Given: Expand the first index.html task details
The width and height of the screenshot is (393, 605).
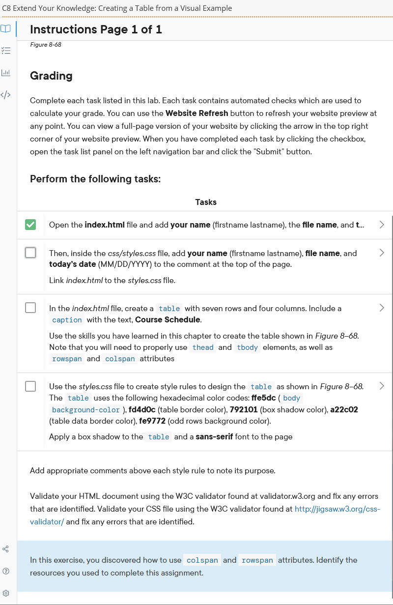Looking at the screenshot, I should point(382,225).
